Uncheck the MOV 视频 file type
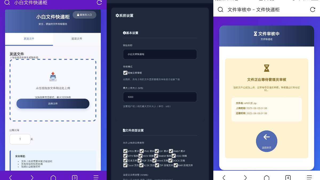This screenshot has width=320, height=180. click(x=140, y=156)
